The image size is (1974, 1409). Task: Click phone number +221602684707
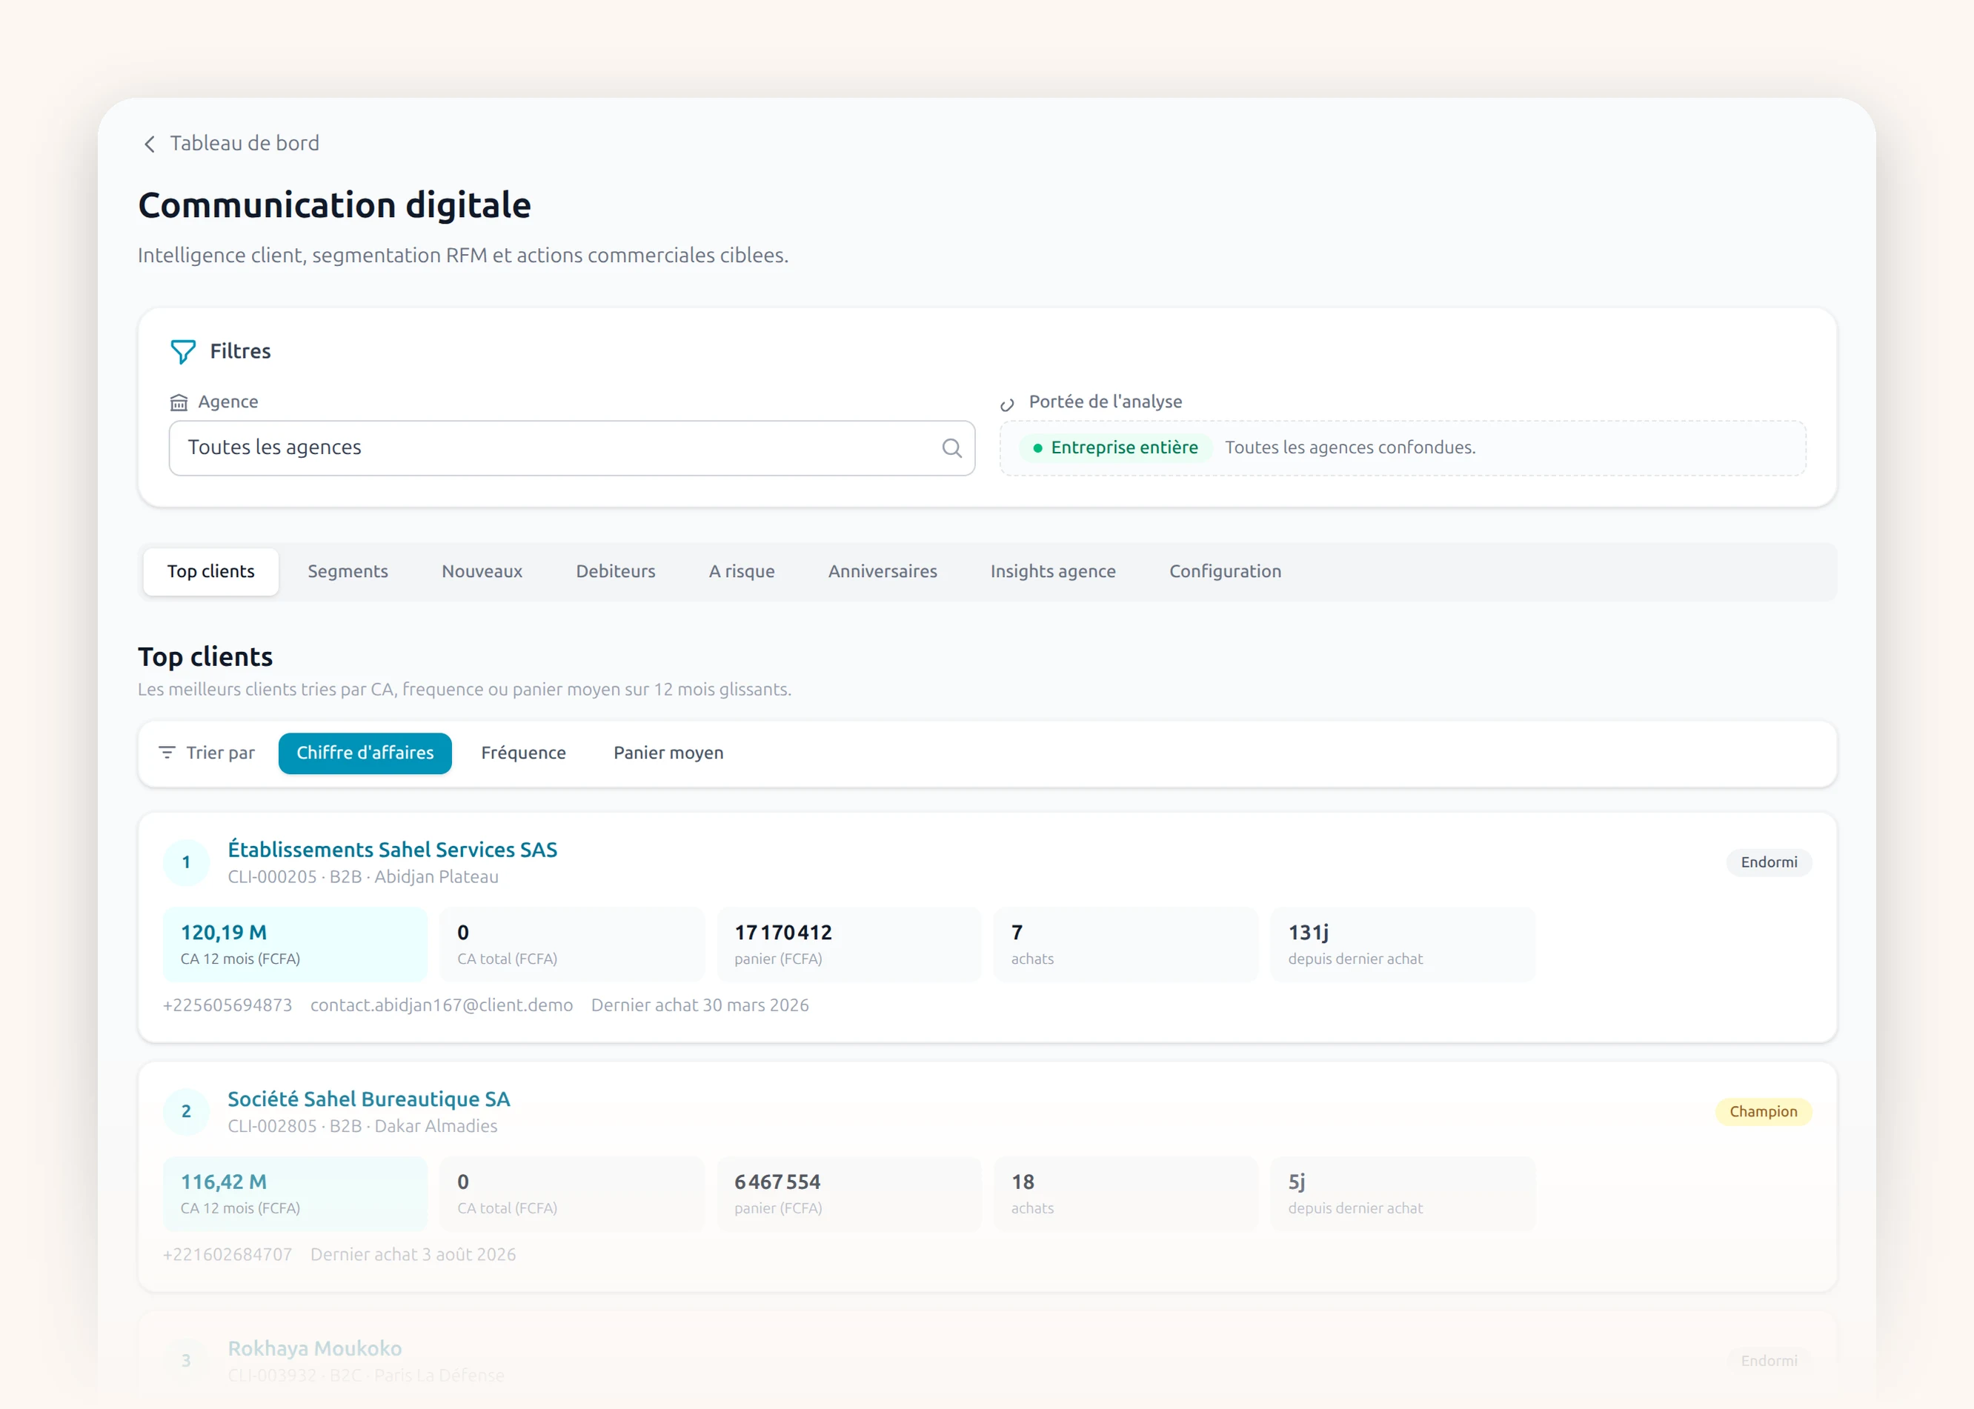point(227,1255)
